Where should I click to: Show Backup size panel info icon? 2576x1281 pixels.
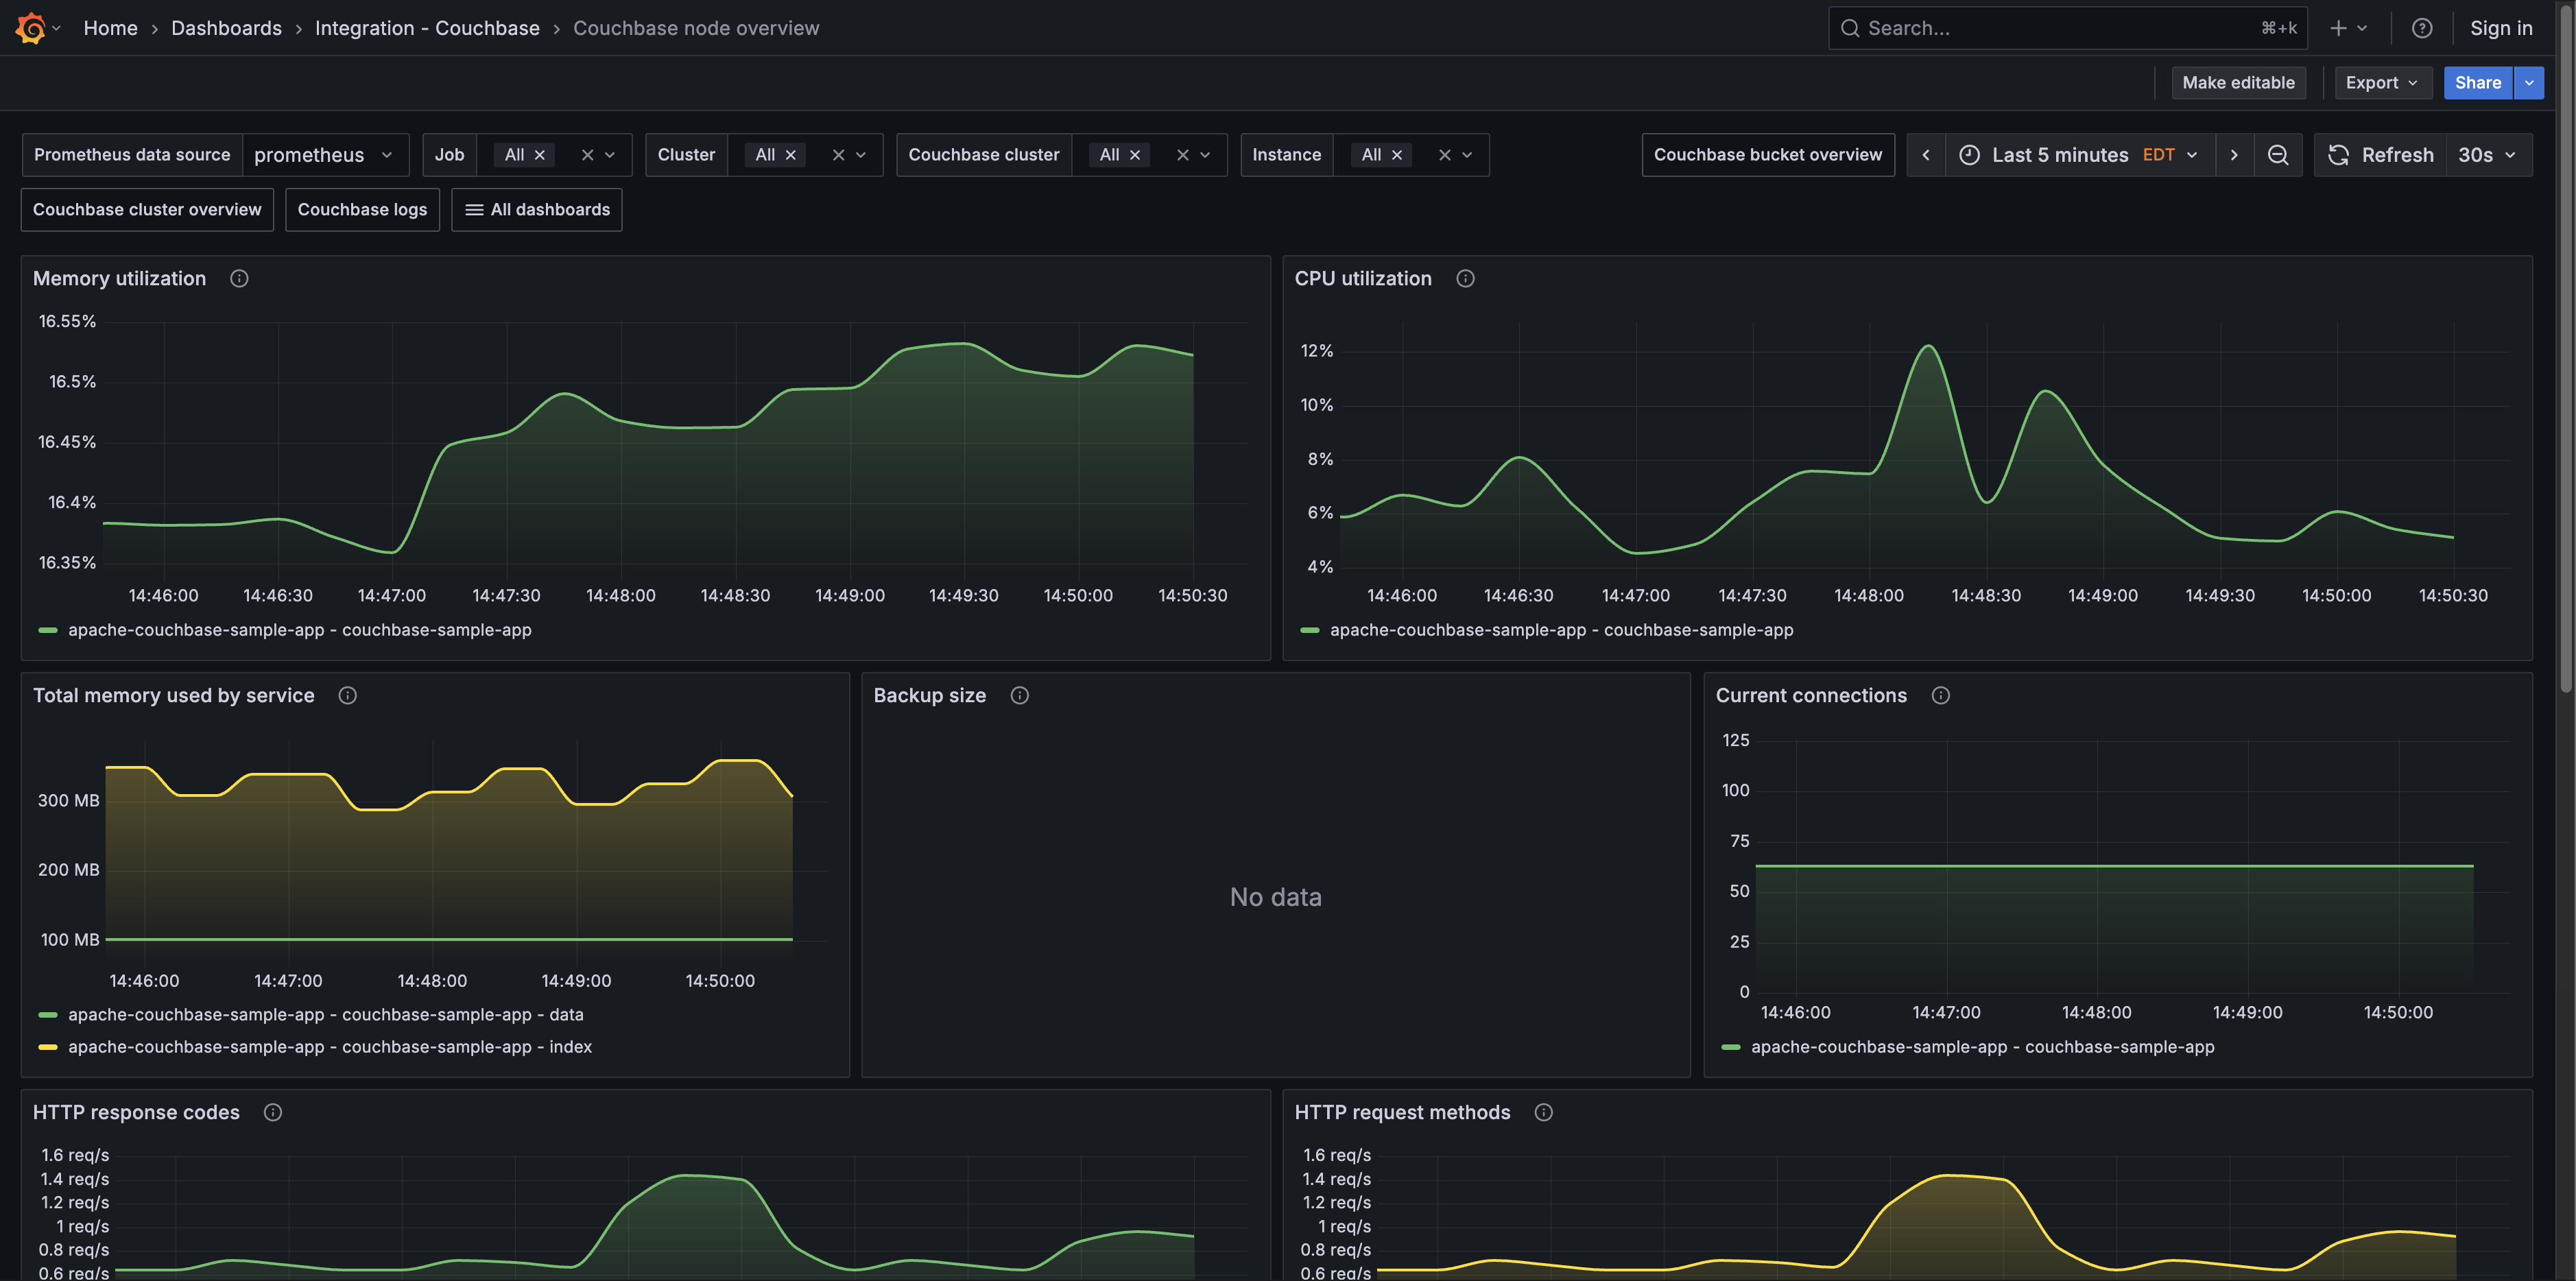coord(1019,696)
